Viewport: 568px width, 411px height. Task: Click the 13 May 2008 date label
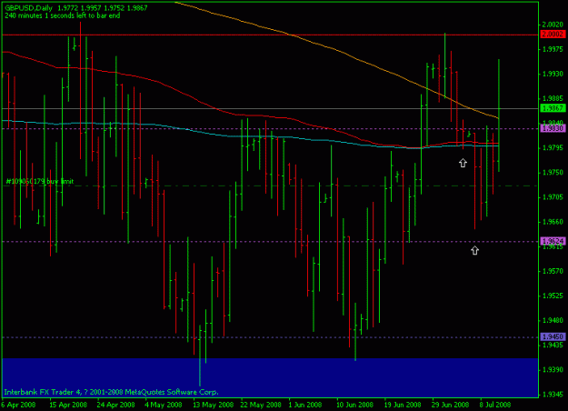214,405
